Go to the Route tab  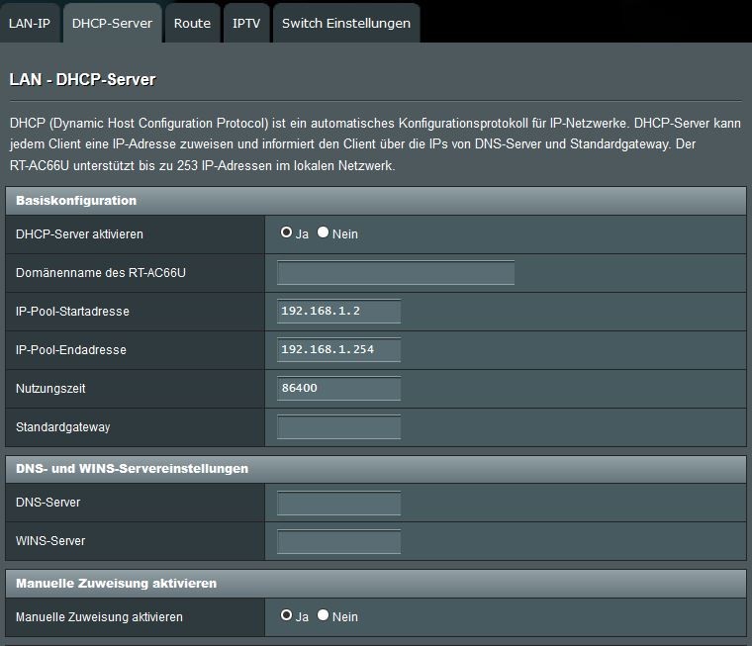[x=192, y=23]
